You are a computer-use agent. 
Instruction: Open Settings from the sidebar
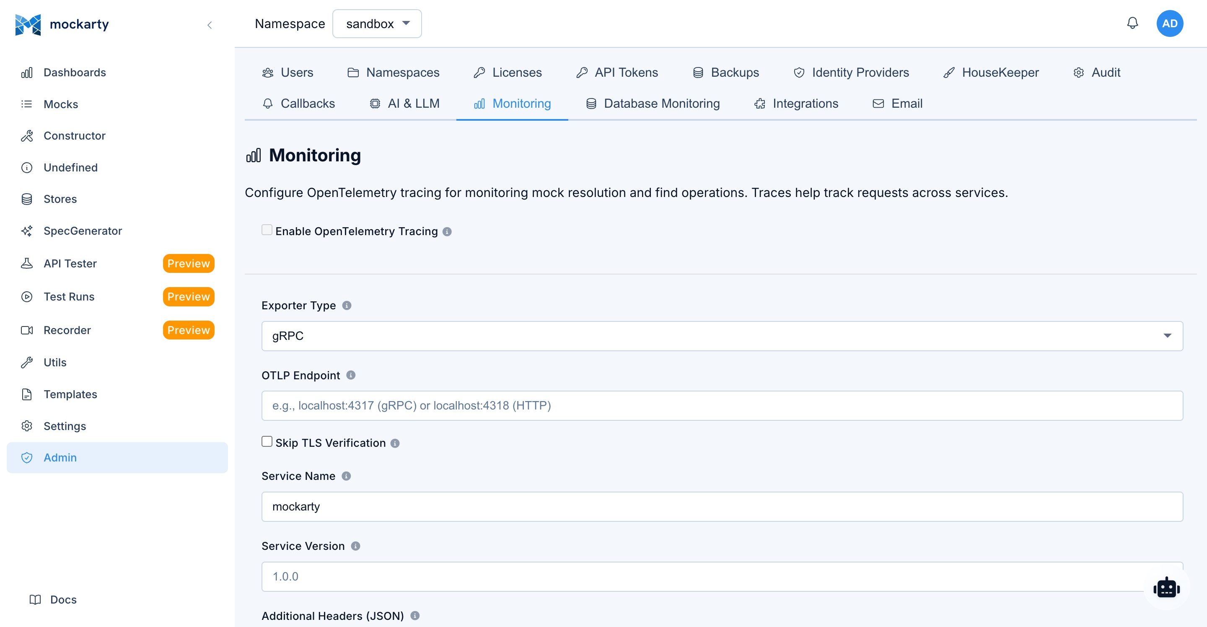tap(117, 426)
